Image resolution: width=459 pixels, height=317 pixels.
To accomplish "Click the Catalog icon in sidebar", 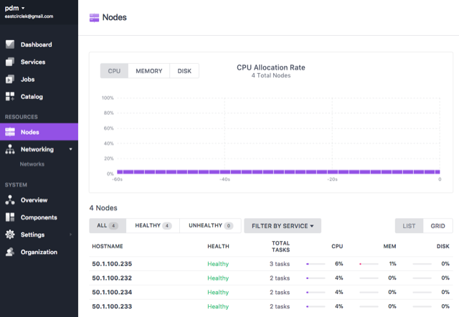I will tap(10, 96).
